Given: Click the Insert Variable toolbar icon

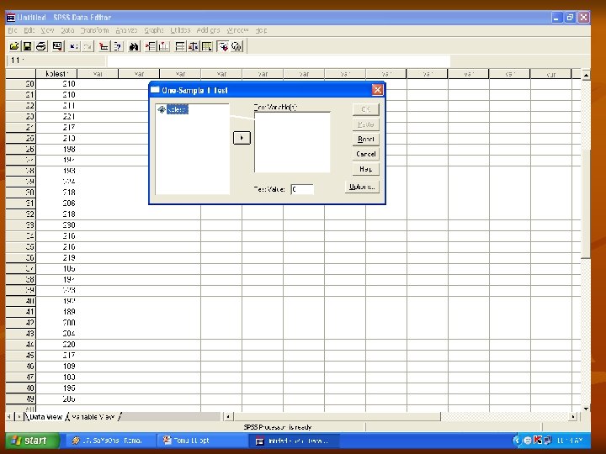Looking at the screenshot, I should [x=164, y=47].
